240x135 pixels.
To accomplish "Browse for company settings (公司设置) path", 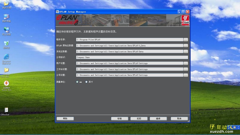I will [x=186, y=75].
